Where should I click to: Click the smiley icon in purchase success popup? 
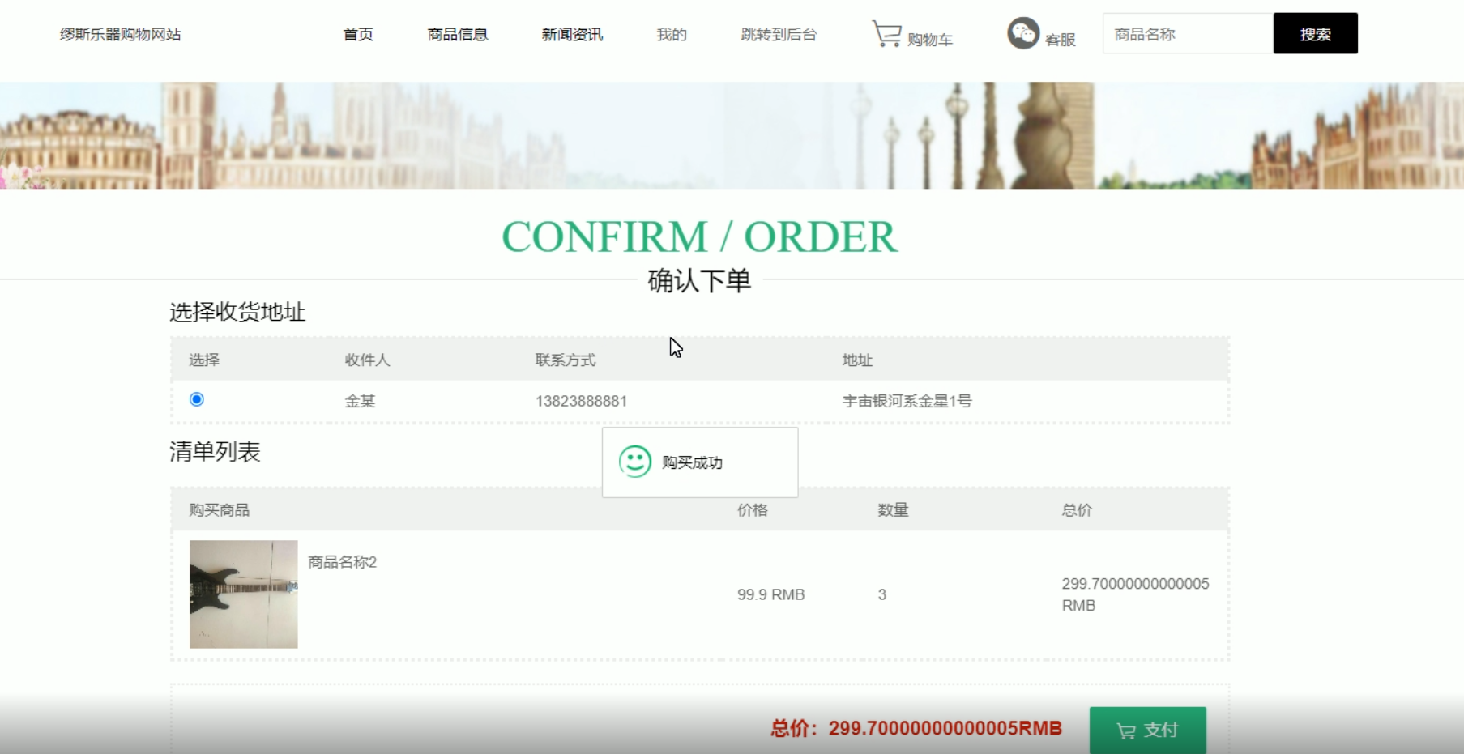tap(635, 462)
